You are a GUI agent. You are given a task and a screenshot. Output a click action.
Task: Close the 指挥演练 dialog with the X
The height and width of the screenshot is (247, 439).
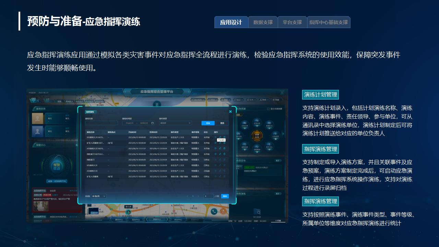pyautogui.click(x=230, y=111)
